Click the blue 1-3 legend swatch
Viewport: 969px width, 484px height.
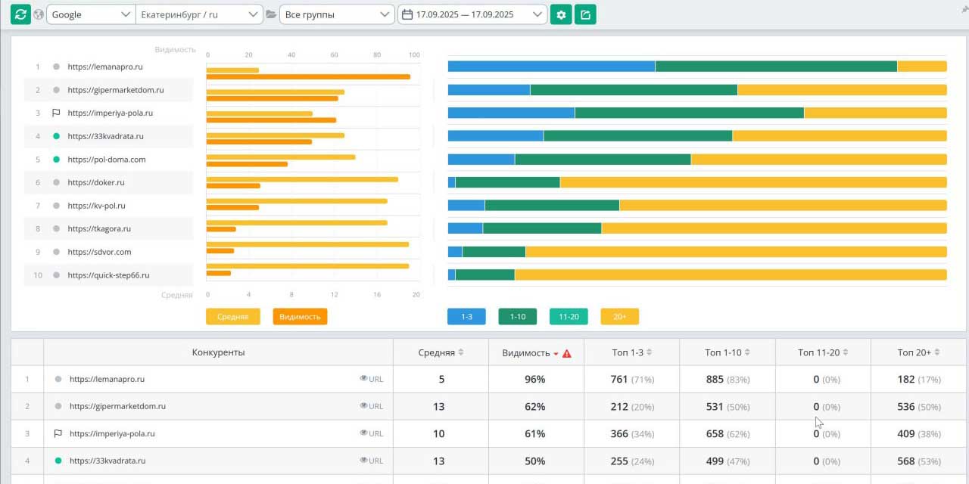coord(466,317)
